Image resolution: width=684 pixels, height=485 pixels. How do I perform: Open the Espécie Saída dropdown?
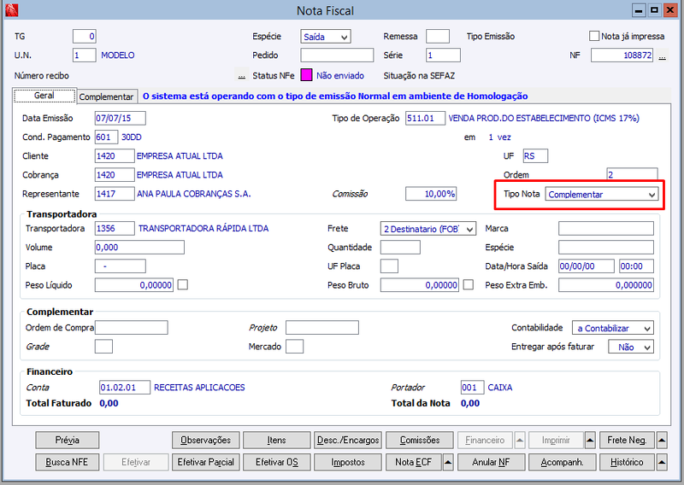[x=326, y=37]
